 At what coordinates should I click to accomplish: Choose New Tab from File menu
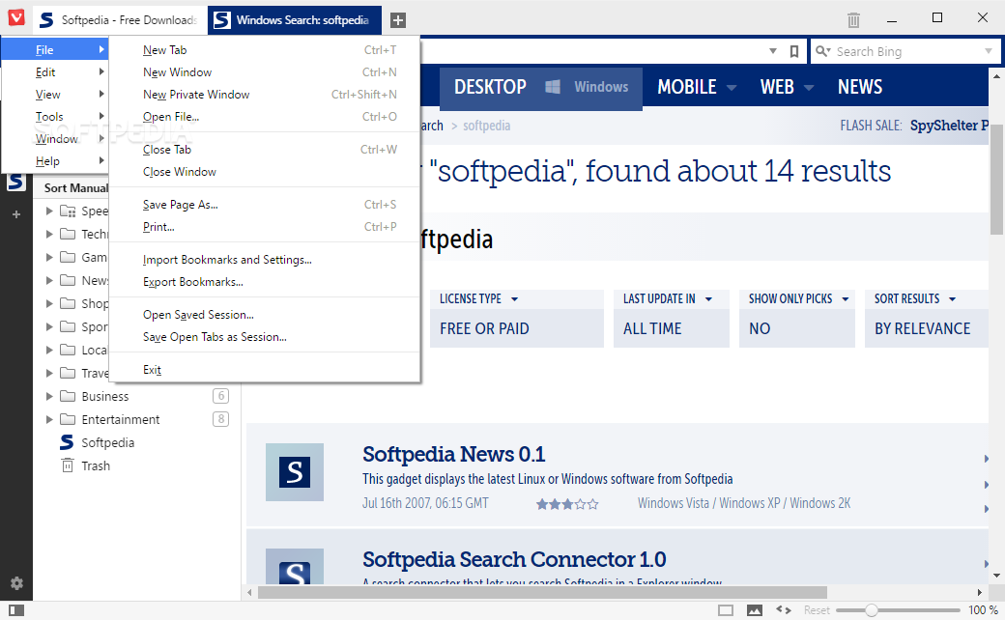[x=265, y=50]
